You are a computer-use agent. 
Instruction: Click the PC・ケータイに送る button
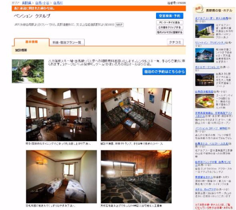coord(170,22)
